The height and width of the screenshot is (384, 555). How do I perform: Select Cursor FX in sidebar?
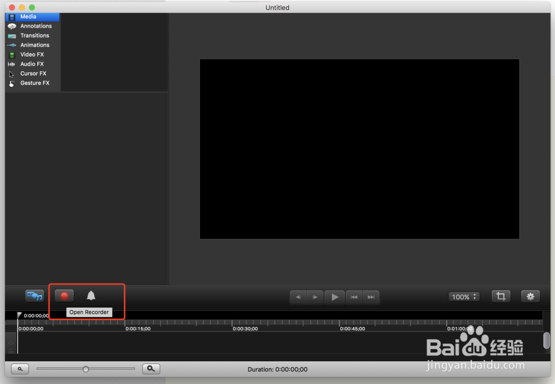(x=33, y=74)
